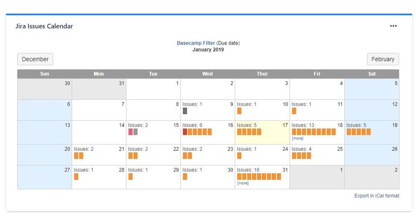
Task: Click the orange issue block on the 10th
Action: (x=239, y=111)
